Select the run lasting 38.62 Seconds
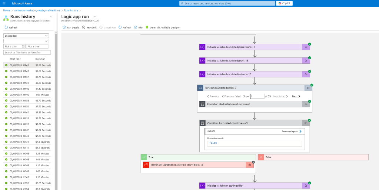379x190 pixels. [x=27, y=71]
